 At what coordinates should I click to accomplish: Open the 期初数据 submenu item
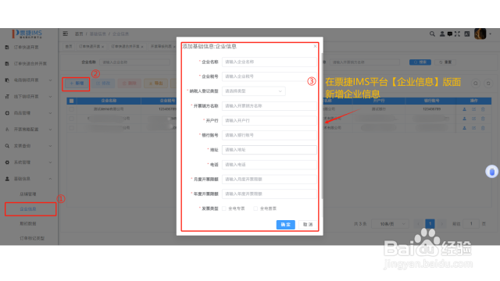tap(28, 224)
